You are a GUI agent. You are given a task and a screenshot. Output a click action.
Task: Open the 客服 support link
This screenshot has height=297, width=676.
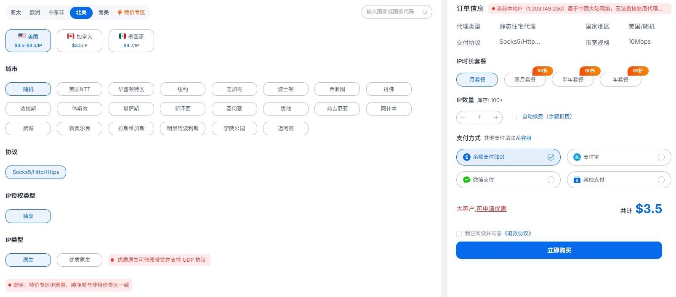tap(526, 138)
